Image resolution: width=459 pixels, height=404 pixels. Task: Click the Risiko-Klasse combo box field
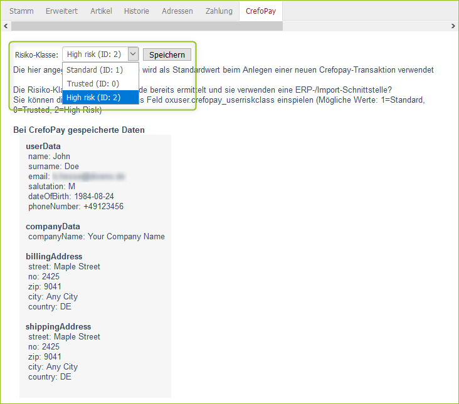point(100,54)
